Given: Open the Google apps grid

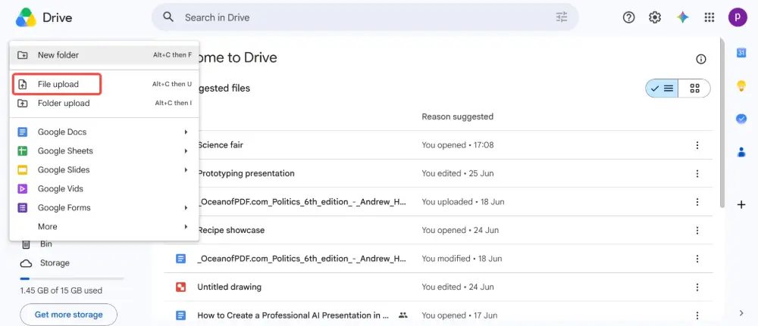Looking at the screenshot, I should 709,17.
